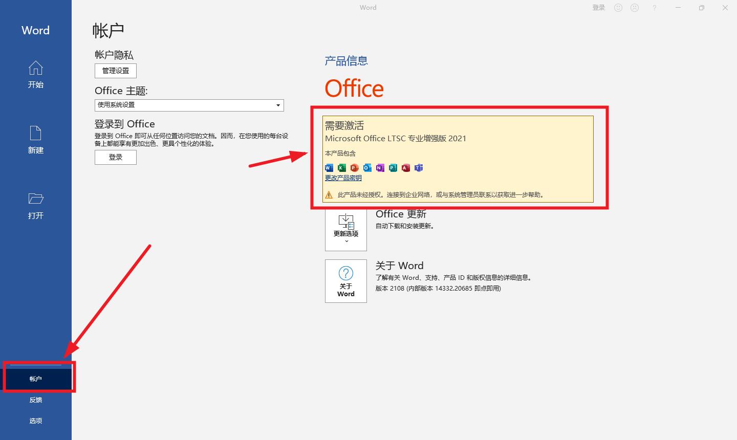
Task: Select the Access icon
Action: 405,168
